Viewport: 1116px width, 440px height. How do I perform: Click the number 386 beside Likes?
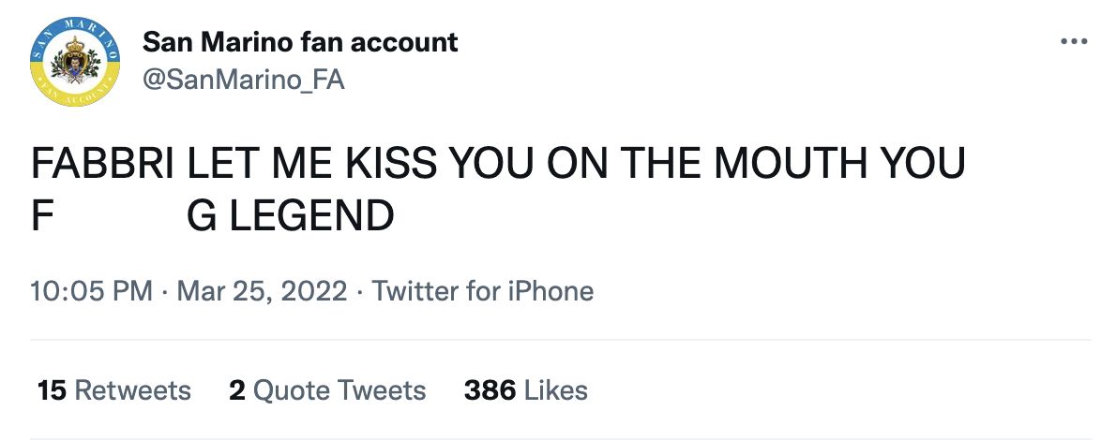[x=490, y=389]
